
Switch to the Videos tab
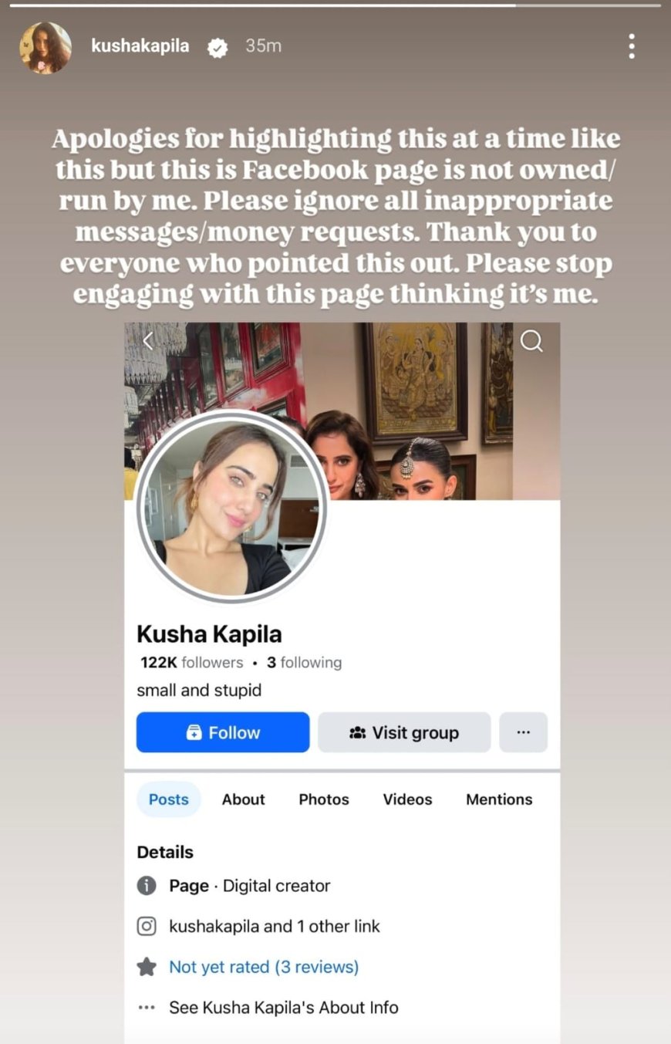point(407,799)
